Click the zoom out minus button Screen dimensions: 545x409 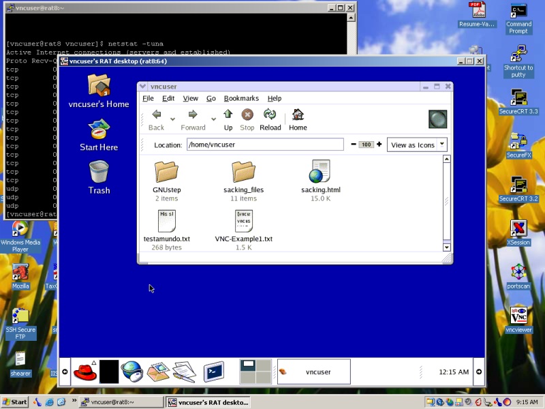pyautogui.click(x=354, y=145)
